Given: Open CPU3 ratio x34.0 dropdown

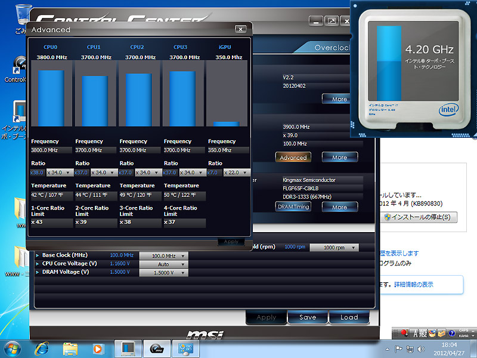Looking at the screenshot, I should click(193, 172).
